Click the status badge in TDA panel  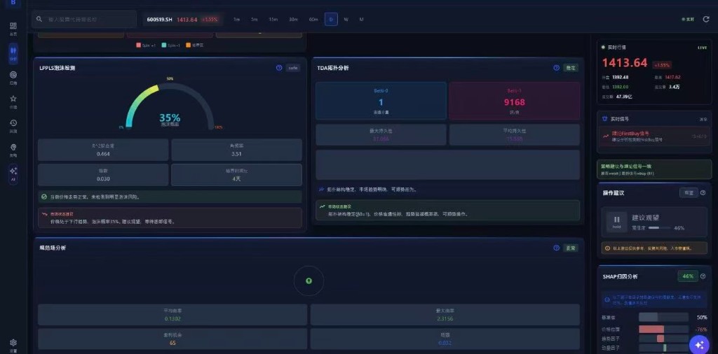pyautogui.click(x=571, y=68)
